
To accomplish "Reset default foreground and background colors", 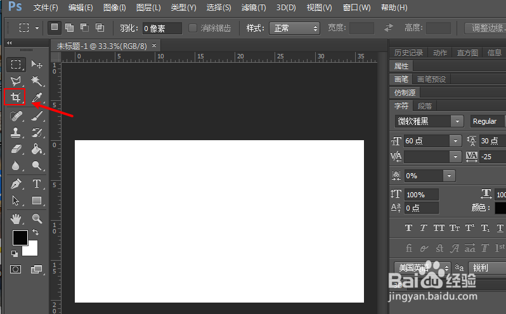I will pyautogui.click(x=15, y=254).
